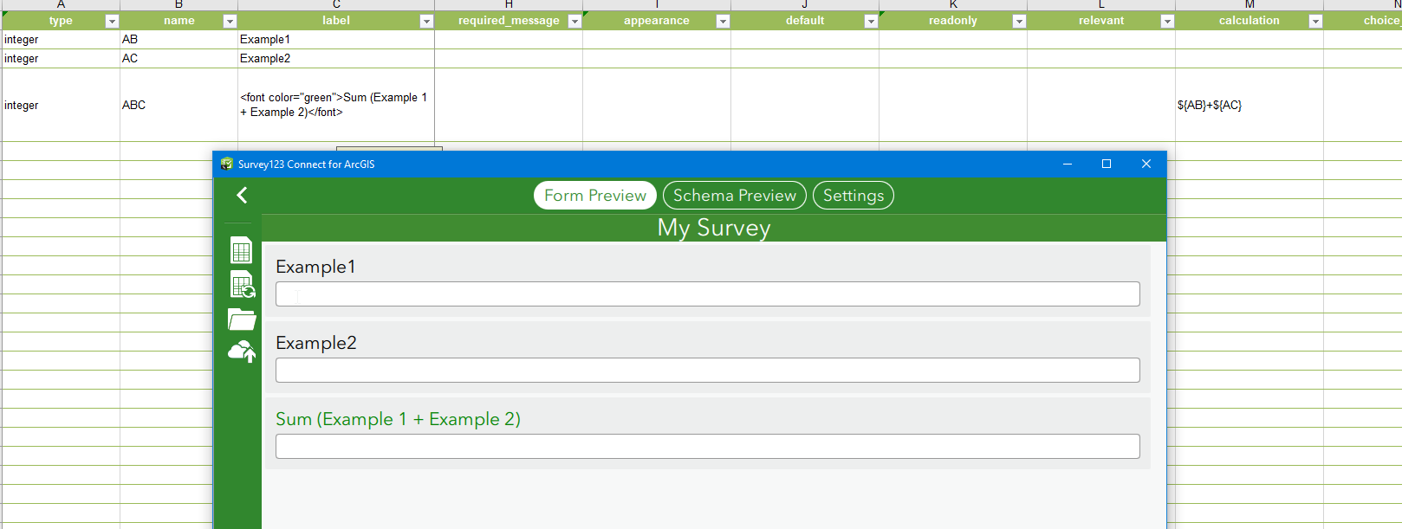
Task: Select spreadsheet column H header
Action: click(x=509, y=4)
